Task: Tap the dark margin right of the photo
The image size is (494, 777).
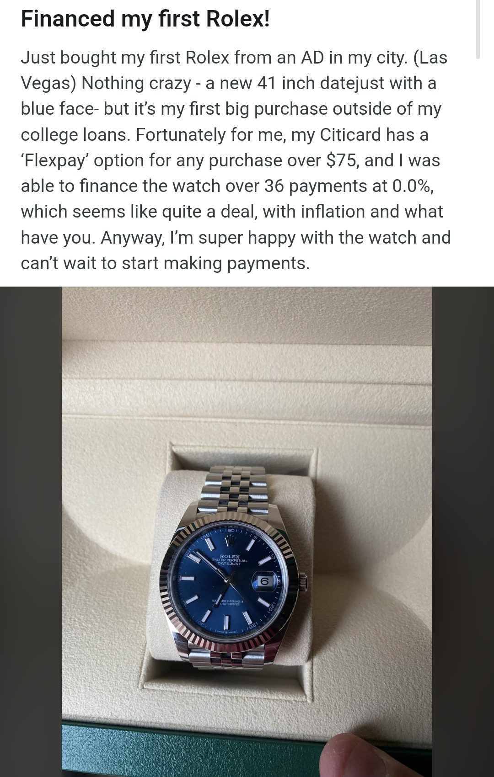Action: (x=463, y=532)
